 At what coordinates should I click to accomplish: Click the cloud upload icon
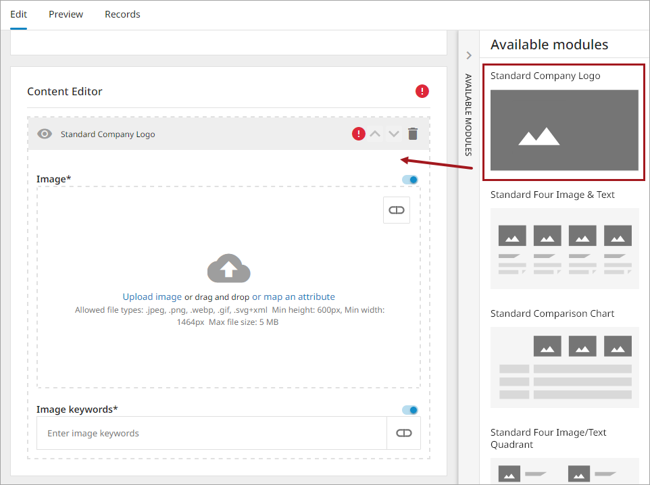(228, 268)
